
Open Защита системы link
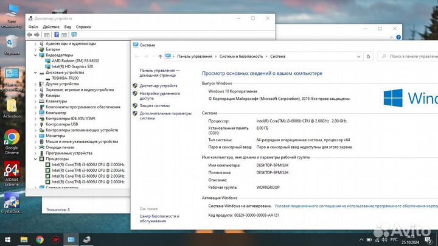pyautogui.click(x=155, y=106)
